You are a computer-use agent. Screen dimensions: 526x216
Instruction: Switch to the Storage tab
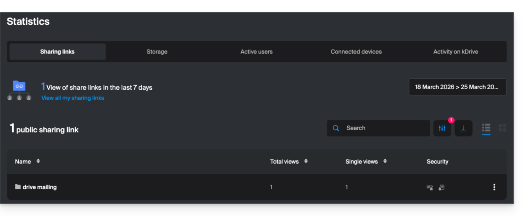pos(157,52)
